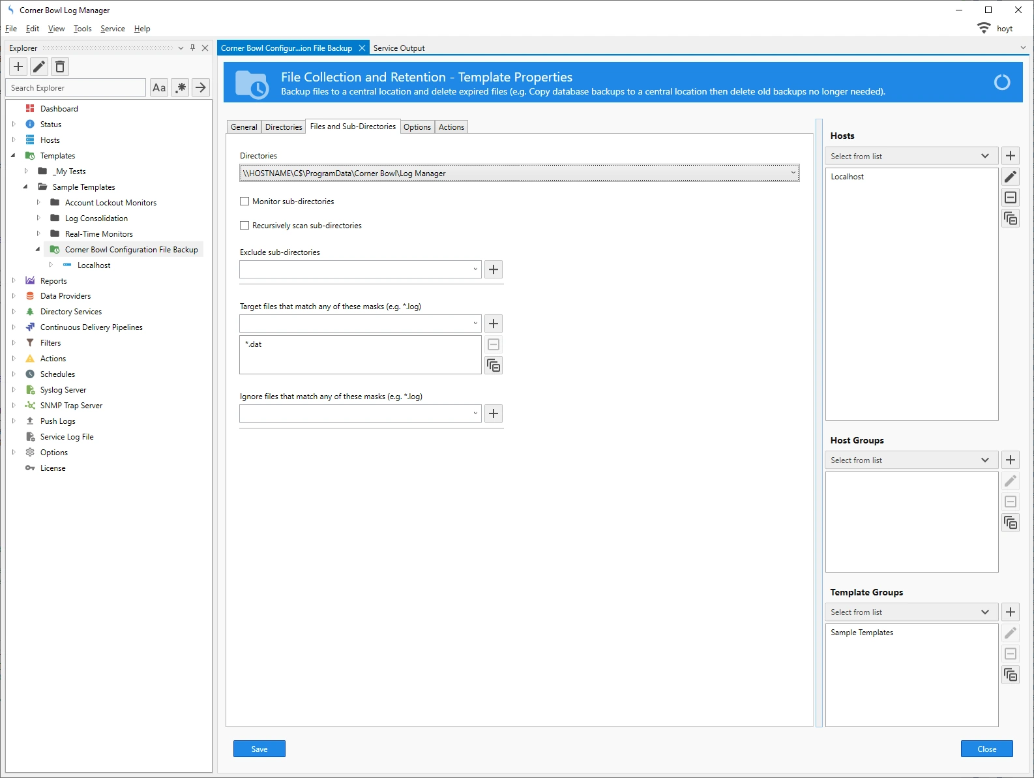Viewport: 1034px width, 778px height.
Task: Check Recursively scan sub-directories
Action: (244, 226)
